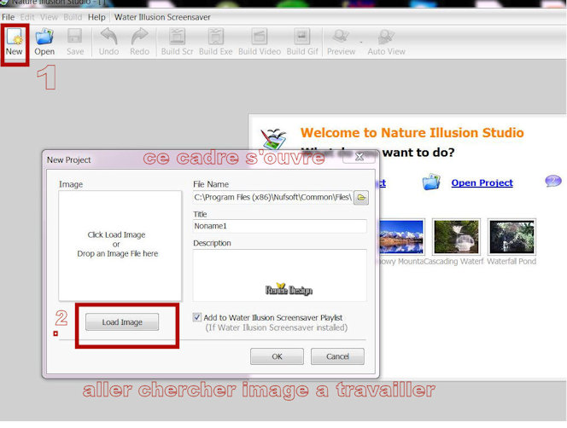Open the Edit menu
567x428 pixels.
(x=27, y=17)
